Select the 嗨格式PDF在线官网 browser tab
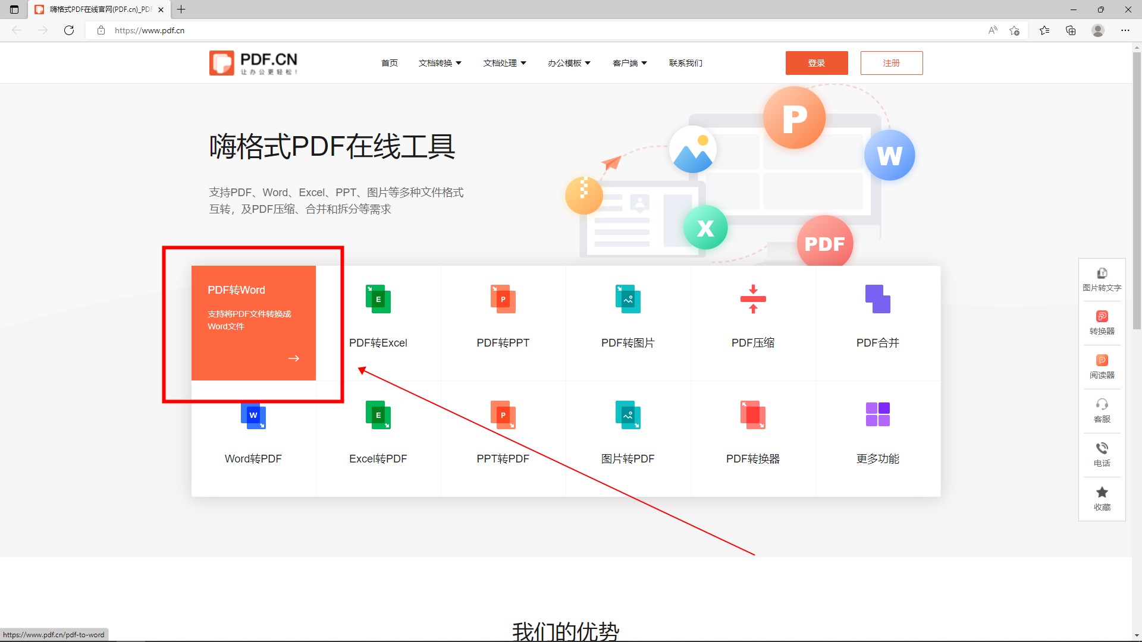The width and height of the screenshot is (1142, 642). (99, 10)
